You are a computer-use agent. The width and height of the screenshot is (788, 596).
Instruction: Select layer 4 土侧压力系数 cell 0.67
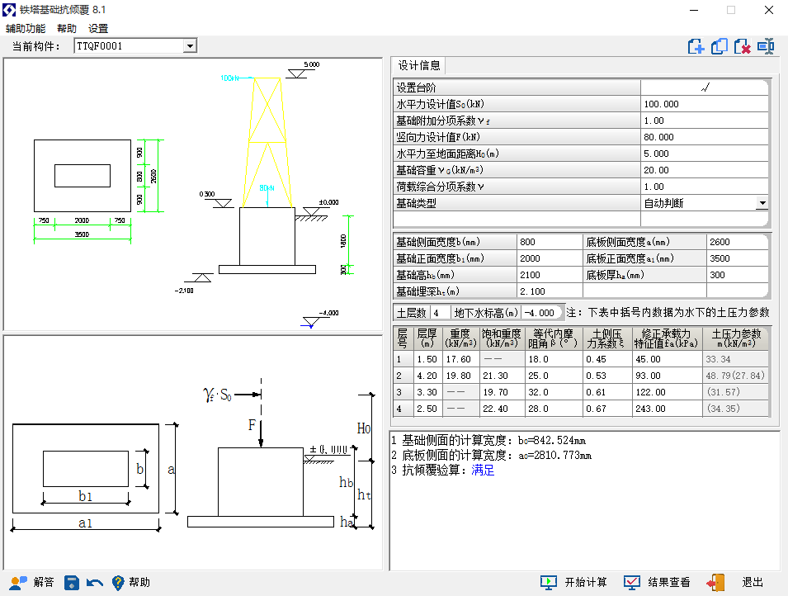[607, 409]
